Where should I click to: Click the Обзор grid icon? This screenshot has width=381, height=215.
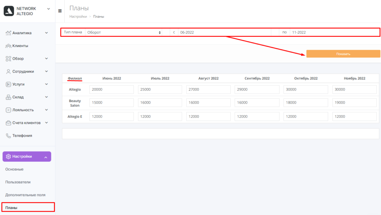point(8,59)
